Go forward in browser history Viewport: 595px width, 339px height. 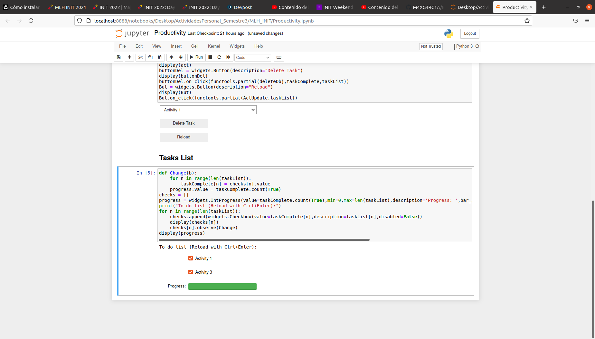click(19, 21)
